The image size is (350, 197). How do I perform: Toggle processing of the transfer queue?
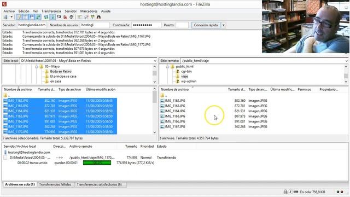(52, 17)
